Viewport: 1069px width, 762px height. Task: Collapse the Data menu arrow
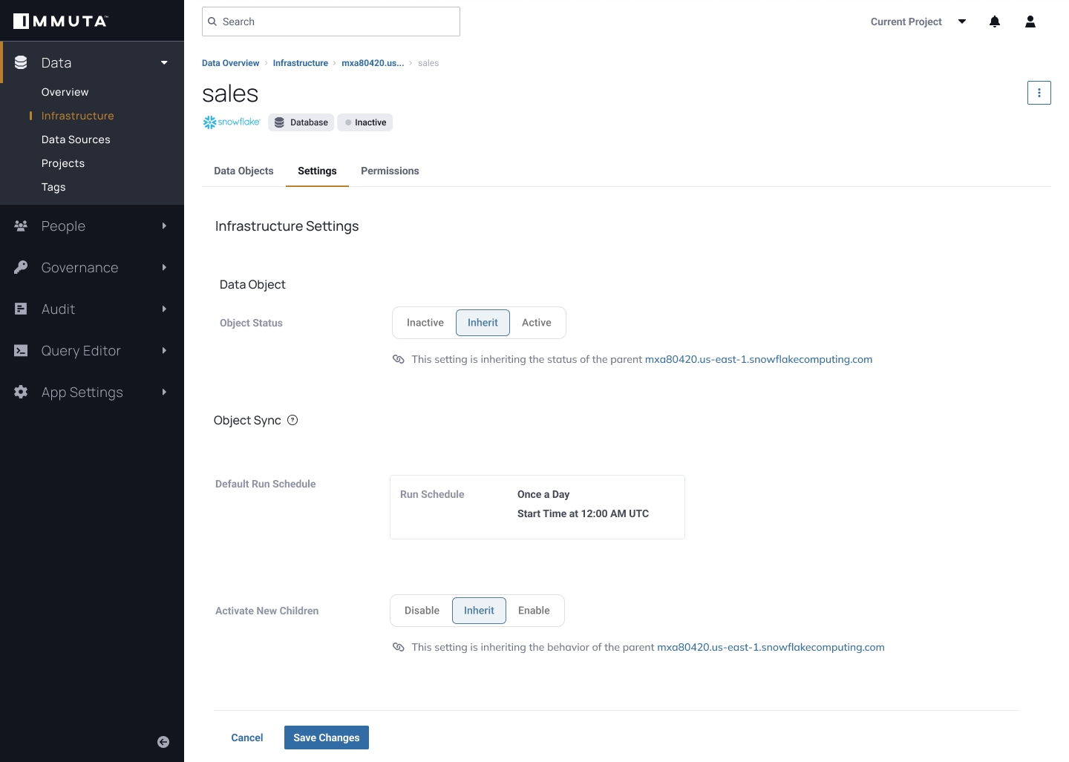(x=164, y=63)
